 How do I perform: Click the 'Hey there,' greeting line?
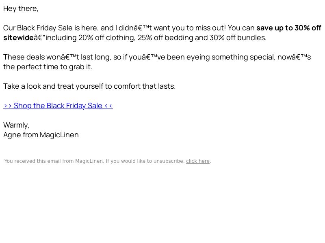[x=21, y=9]
